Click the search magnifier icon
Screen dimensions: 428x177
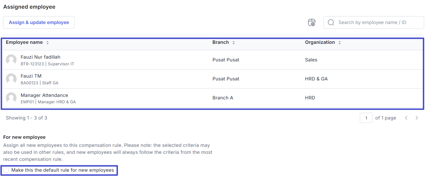331,23
